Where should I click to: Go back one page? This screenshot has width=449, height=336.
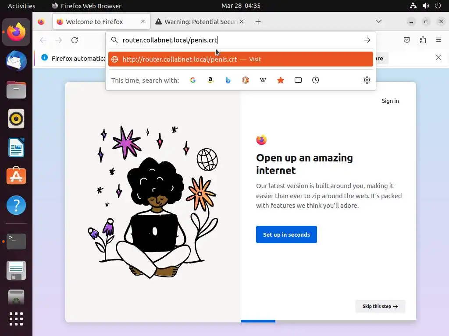point(43,40)
